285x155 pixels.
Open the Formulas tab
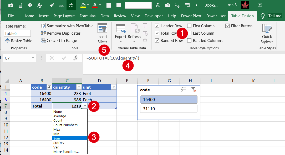click(x=88, y=16)
